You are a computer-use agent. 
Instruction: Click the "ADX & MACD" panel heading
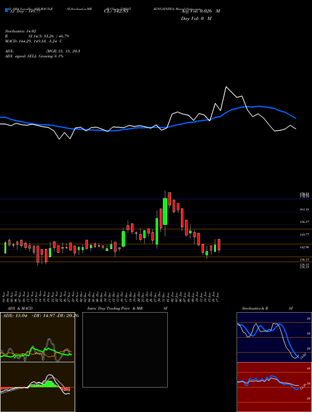click(x=20, y=308)
